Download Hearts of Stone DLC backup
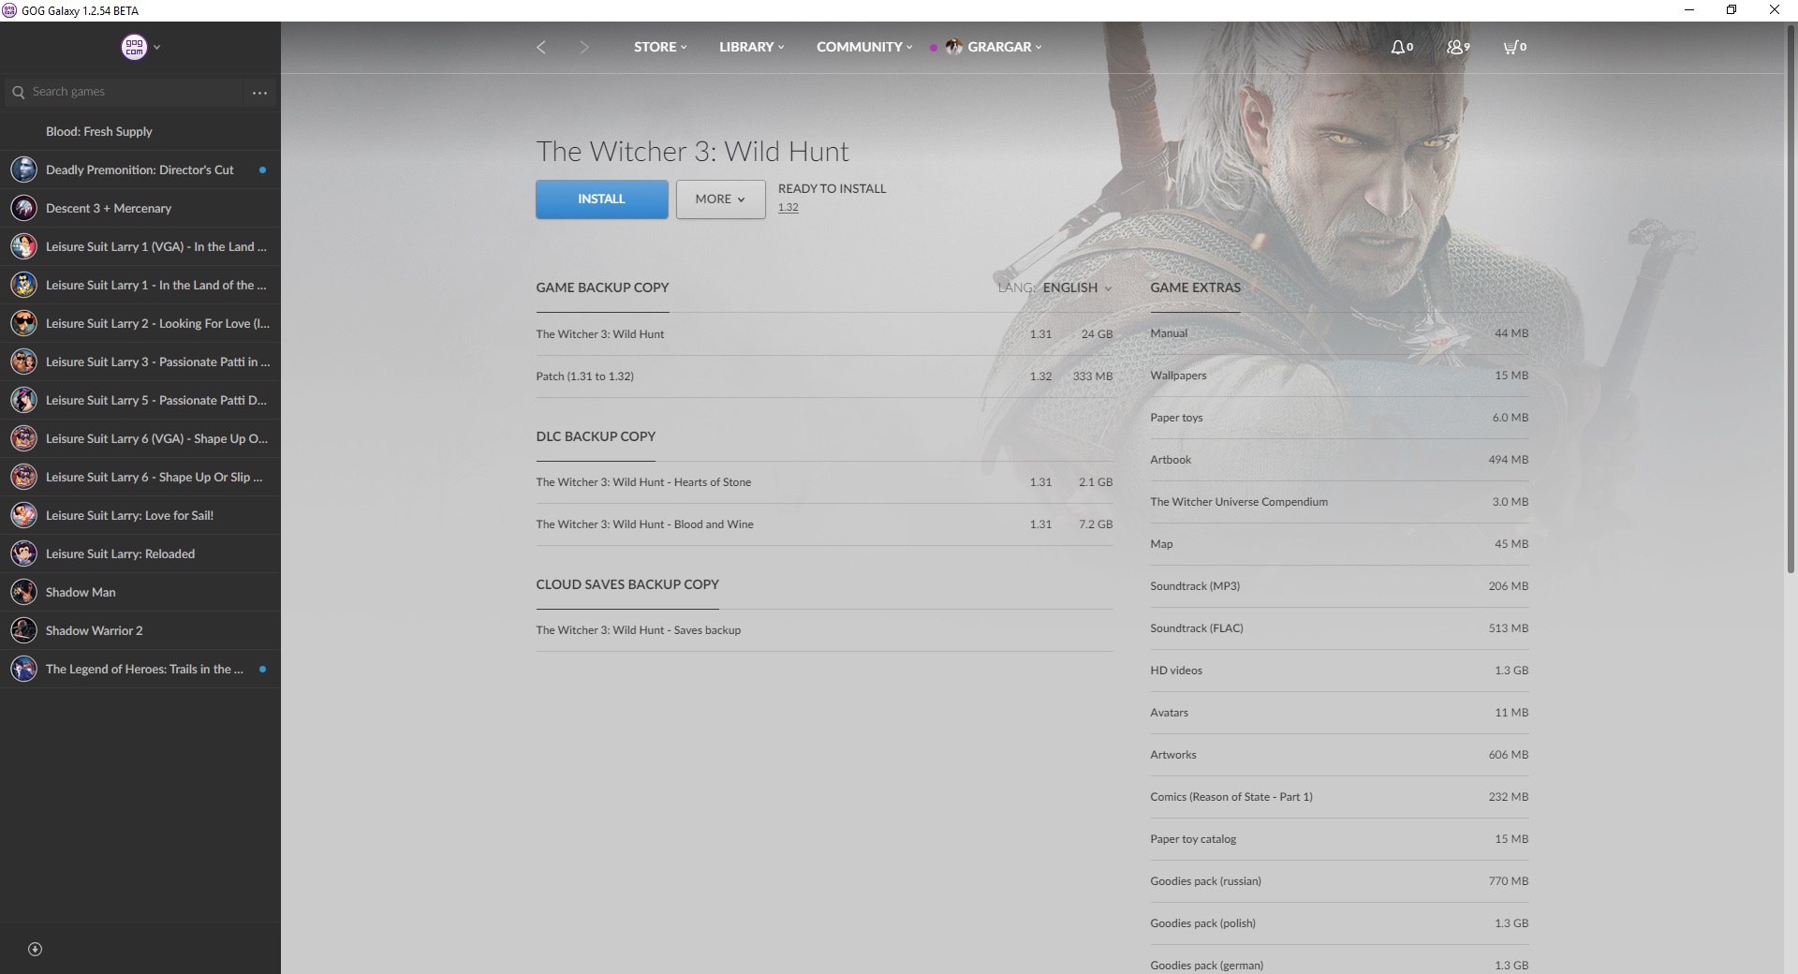This screenshot has width=1798, height=974. tap(824, 482)
